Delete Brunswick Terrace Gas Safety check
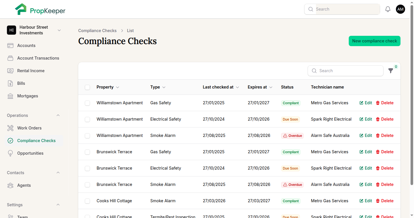414x218 pixels. click(385, 152)
